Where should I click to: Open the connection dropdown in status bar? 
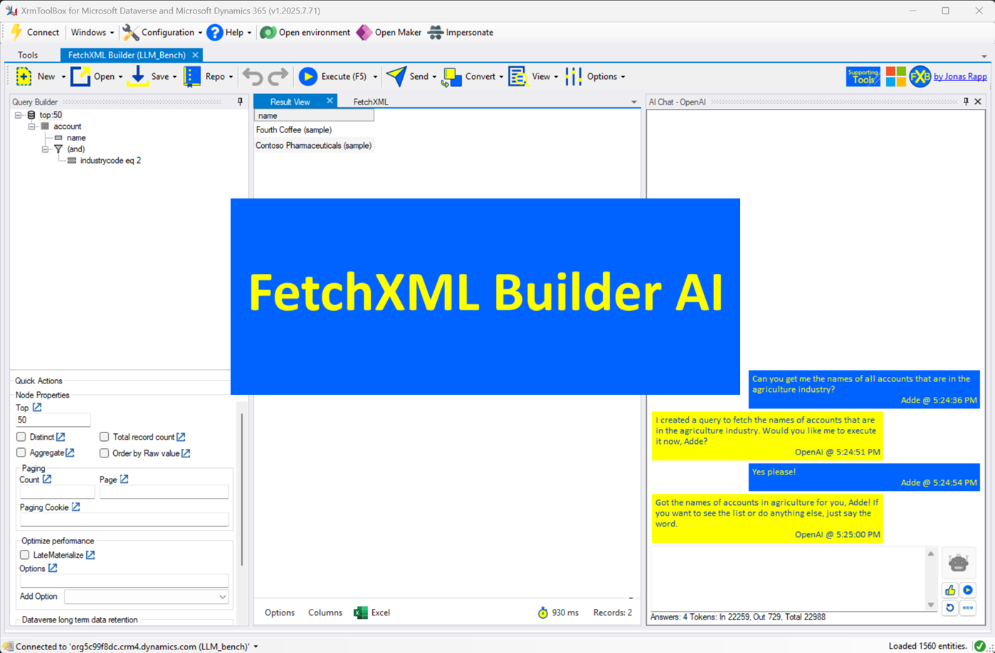(256, 647)
